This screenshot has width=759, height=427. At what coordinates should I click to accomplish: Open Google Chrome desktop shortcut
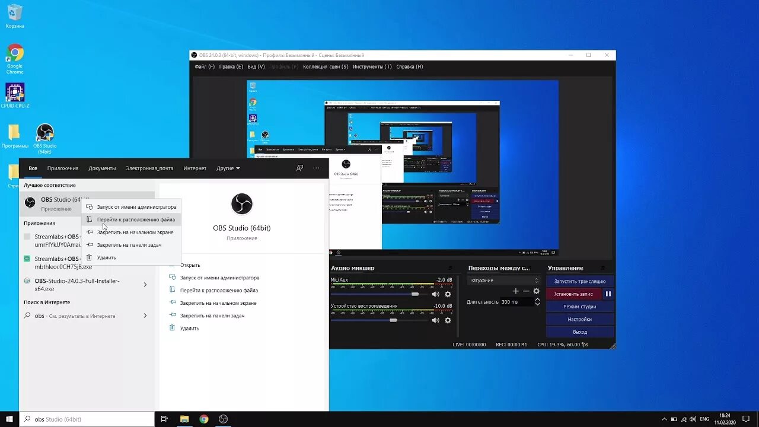(x=15, y=59)
